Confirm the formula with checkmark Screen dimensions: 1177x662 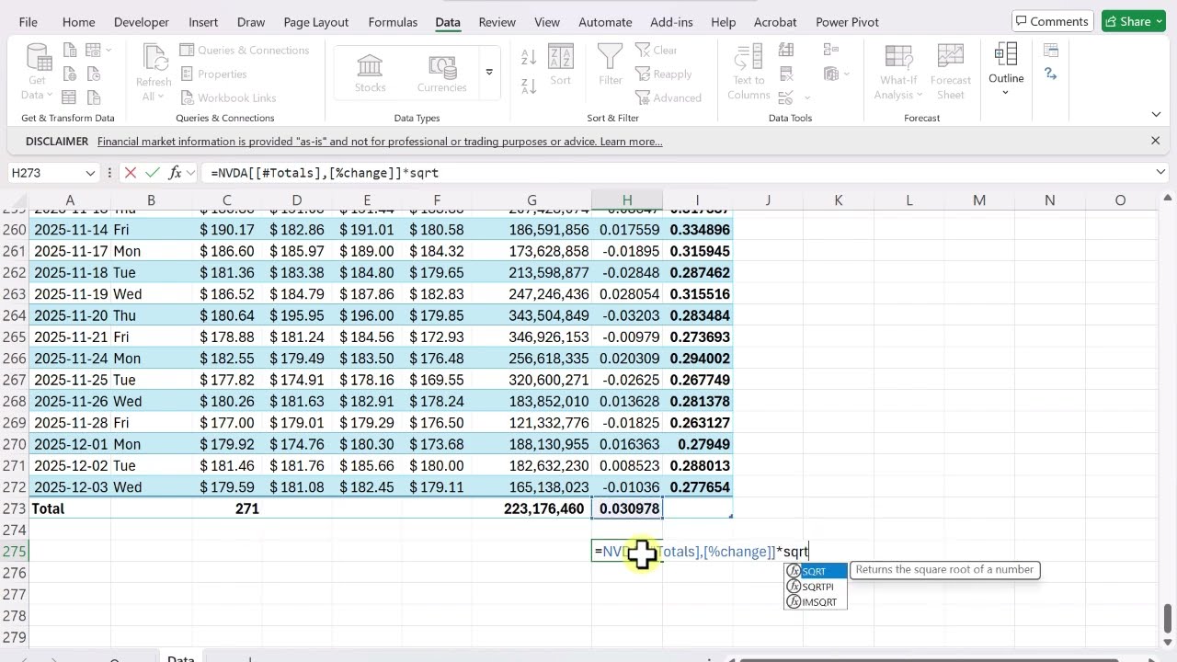coord(153,173)
